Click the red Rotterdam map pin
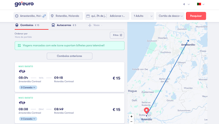219x124 pixels. 146,111
